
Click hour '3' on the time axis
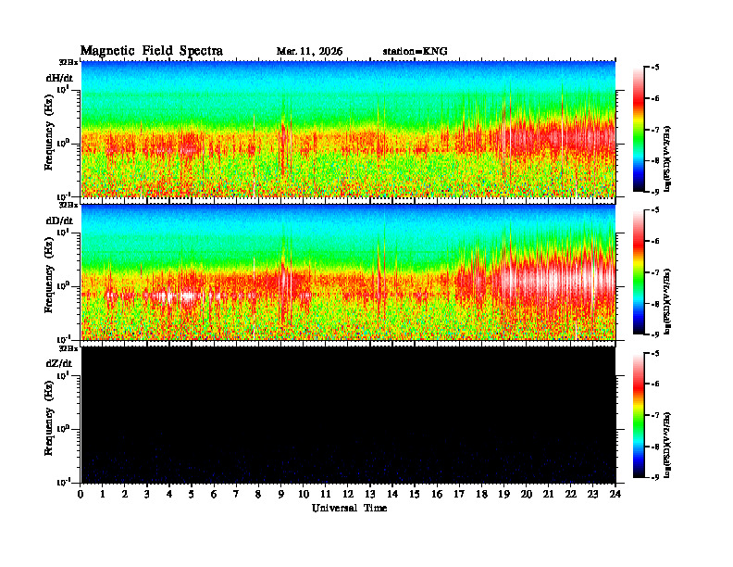click(x=147, y=495)
